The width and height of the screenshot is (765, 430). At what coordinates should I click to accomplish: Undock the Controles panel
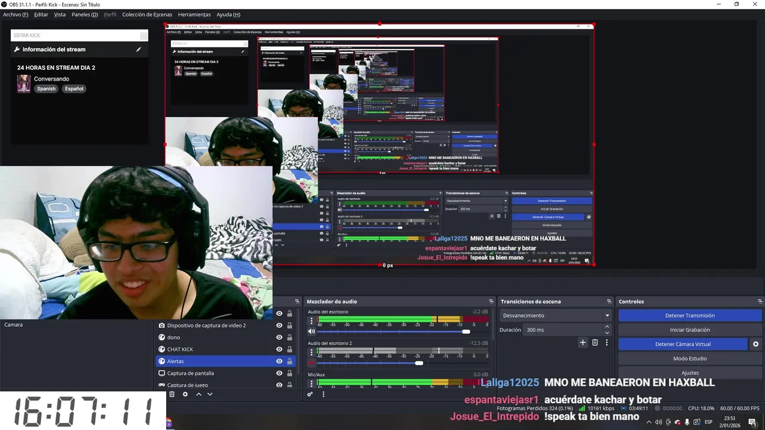(x=760, y=302)
